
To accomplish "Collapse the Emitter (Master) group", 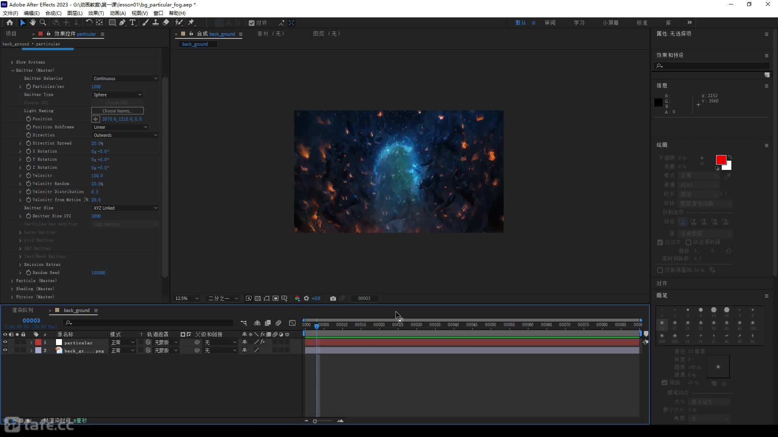I will [13, 70].
